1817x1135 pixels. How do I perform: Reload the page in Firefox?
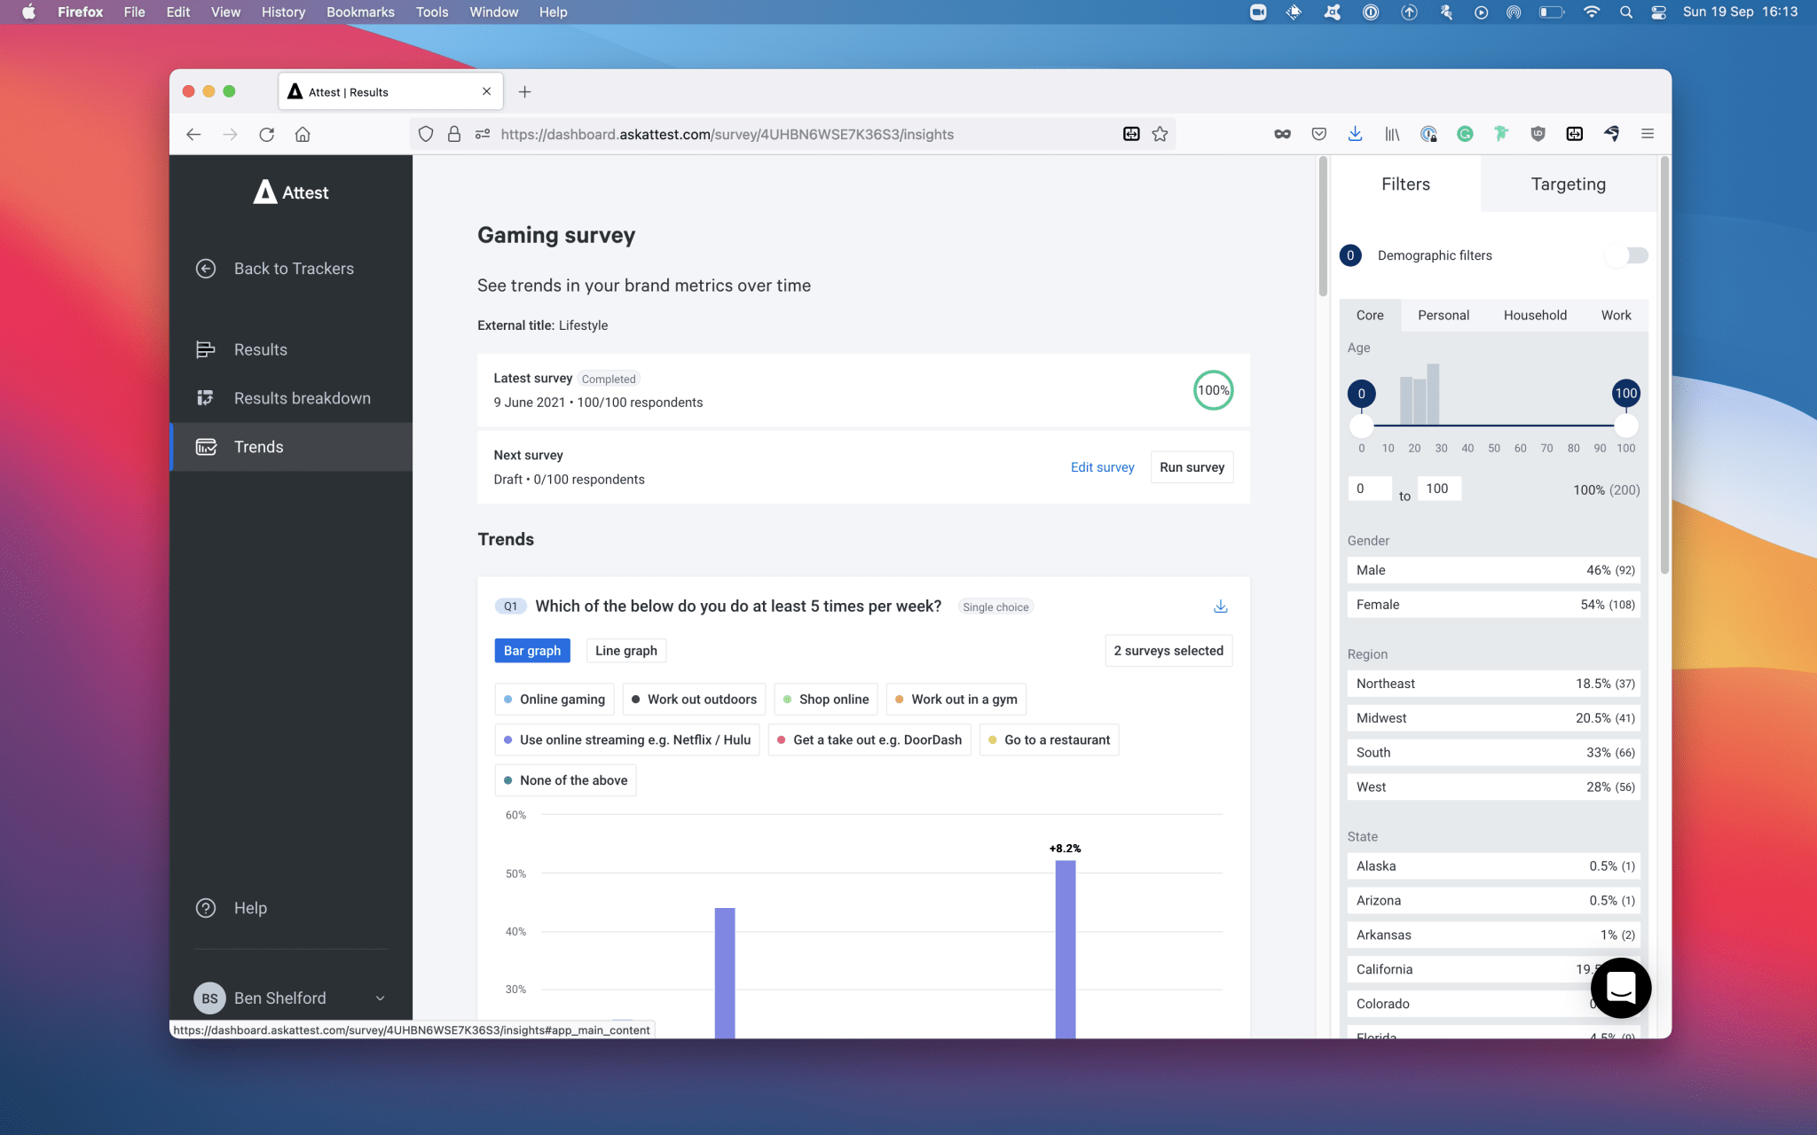click(266, 134)
